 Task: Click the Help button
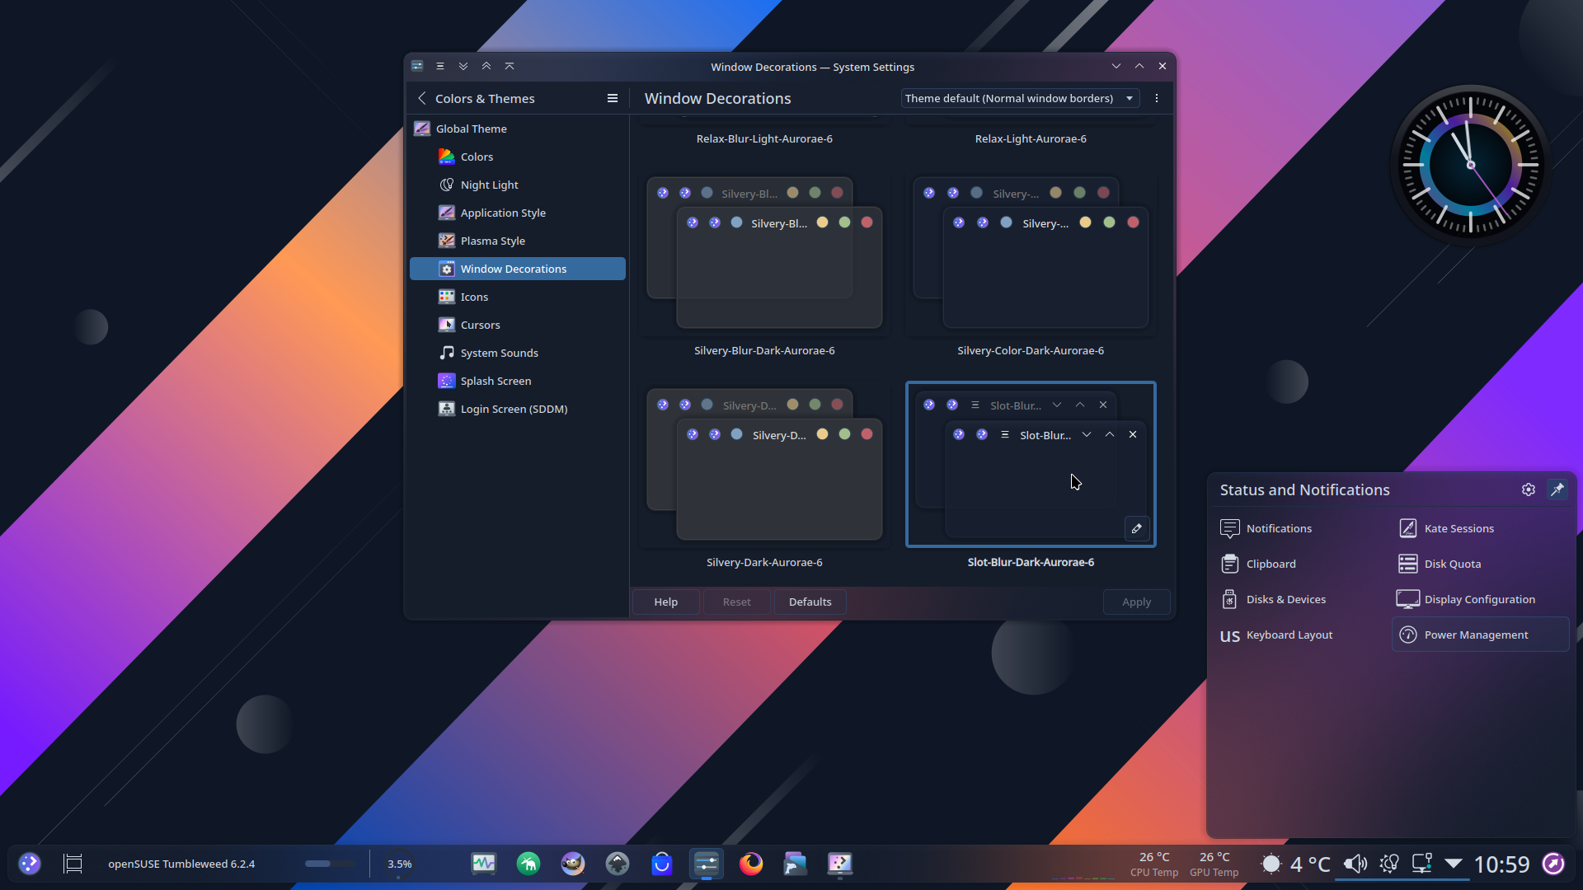click(666, 602)
